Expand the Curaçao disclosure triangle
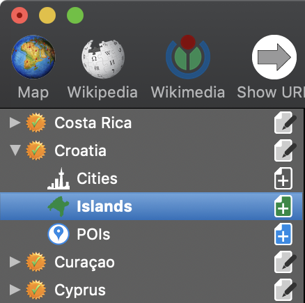305x303 pixels. 15,262
